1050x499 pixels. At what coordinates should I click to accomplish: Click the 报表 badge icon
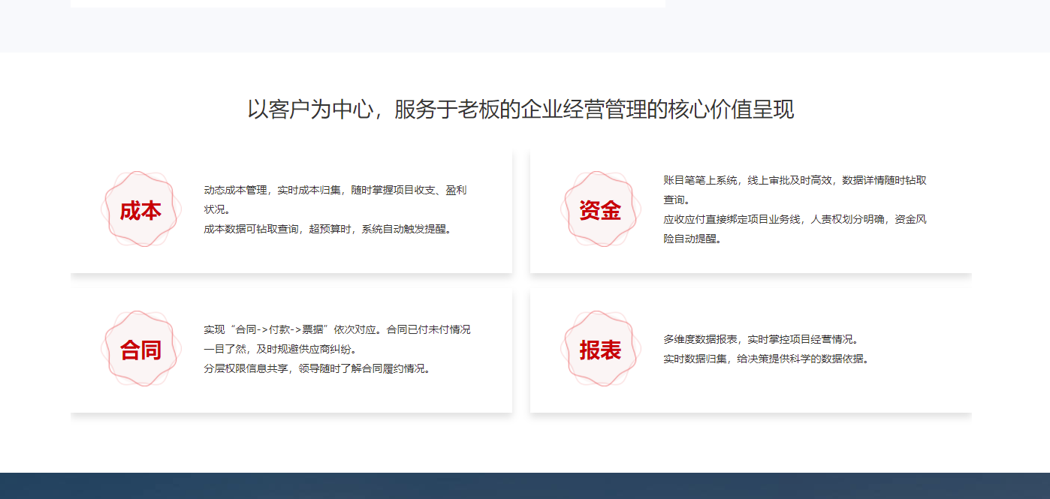(601, 349)
